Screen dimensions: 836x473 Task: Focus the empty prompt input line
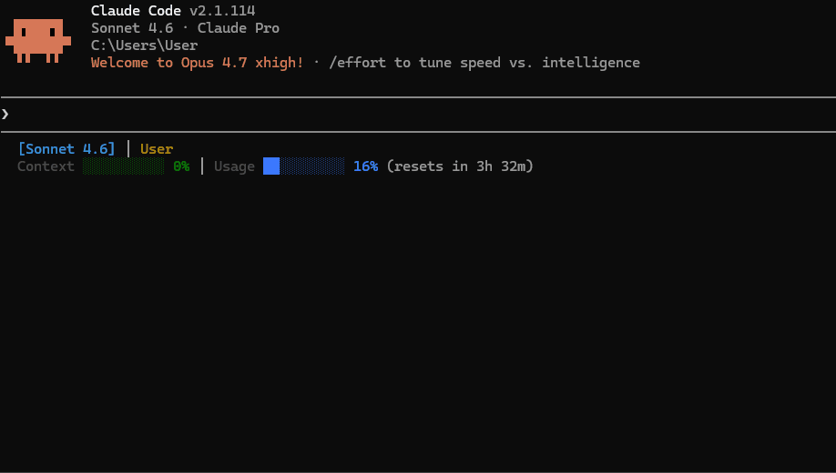[364, 114]
